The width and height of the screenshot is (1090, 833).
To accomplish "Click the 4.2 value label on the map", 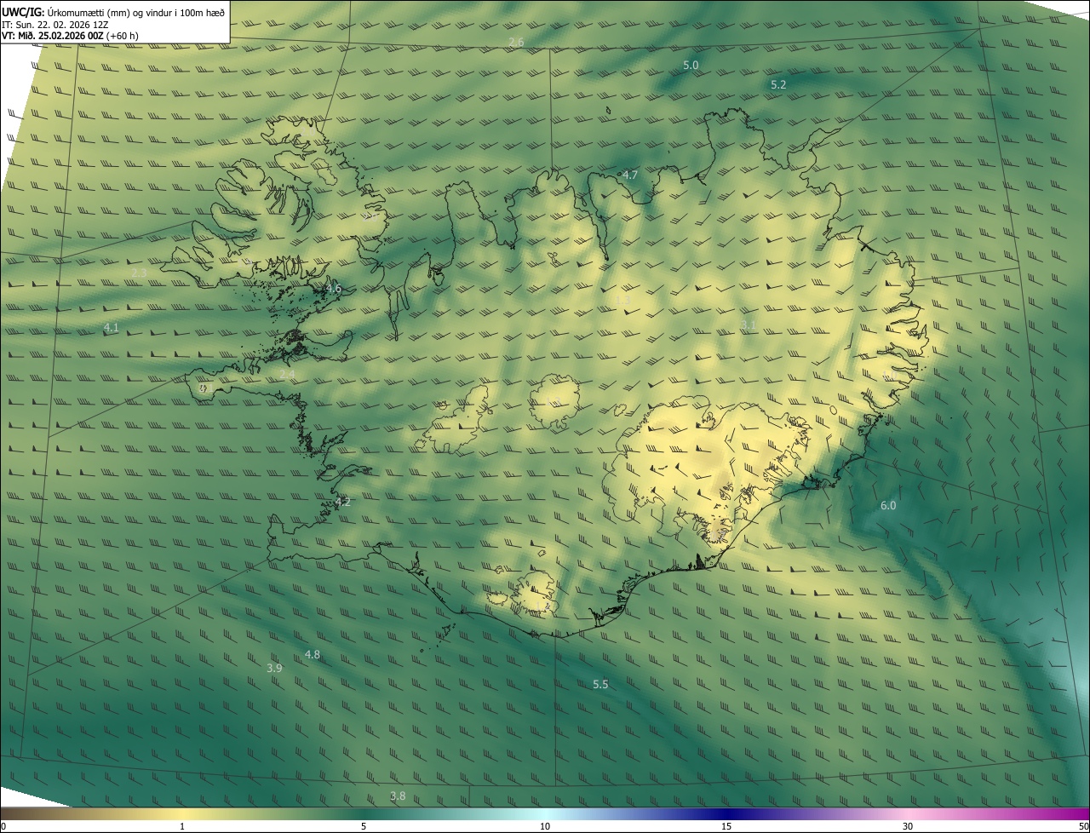I will click(342, 502).
